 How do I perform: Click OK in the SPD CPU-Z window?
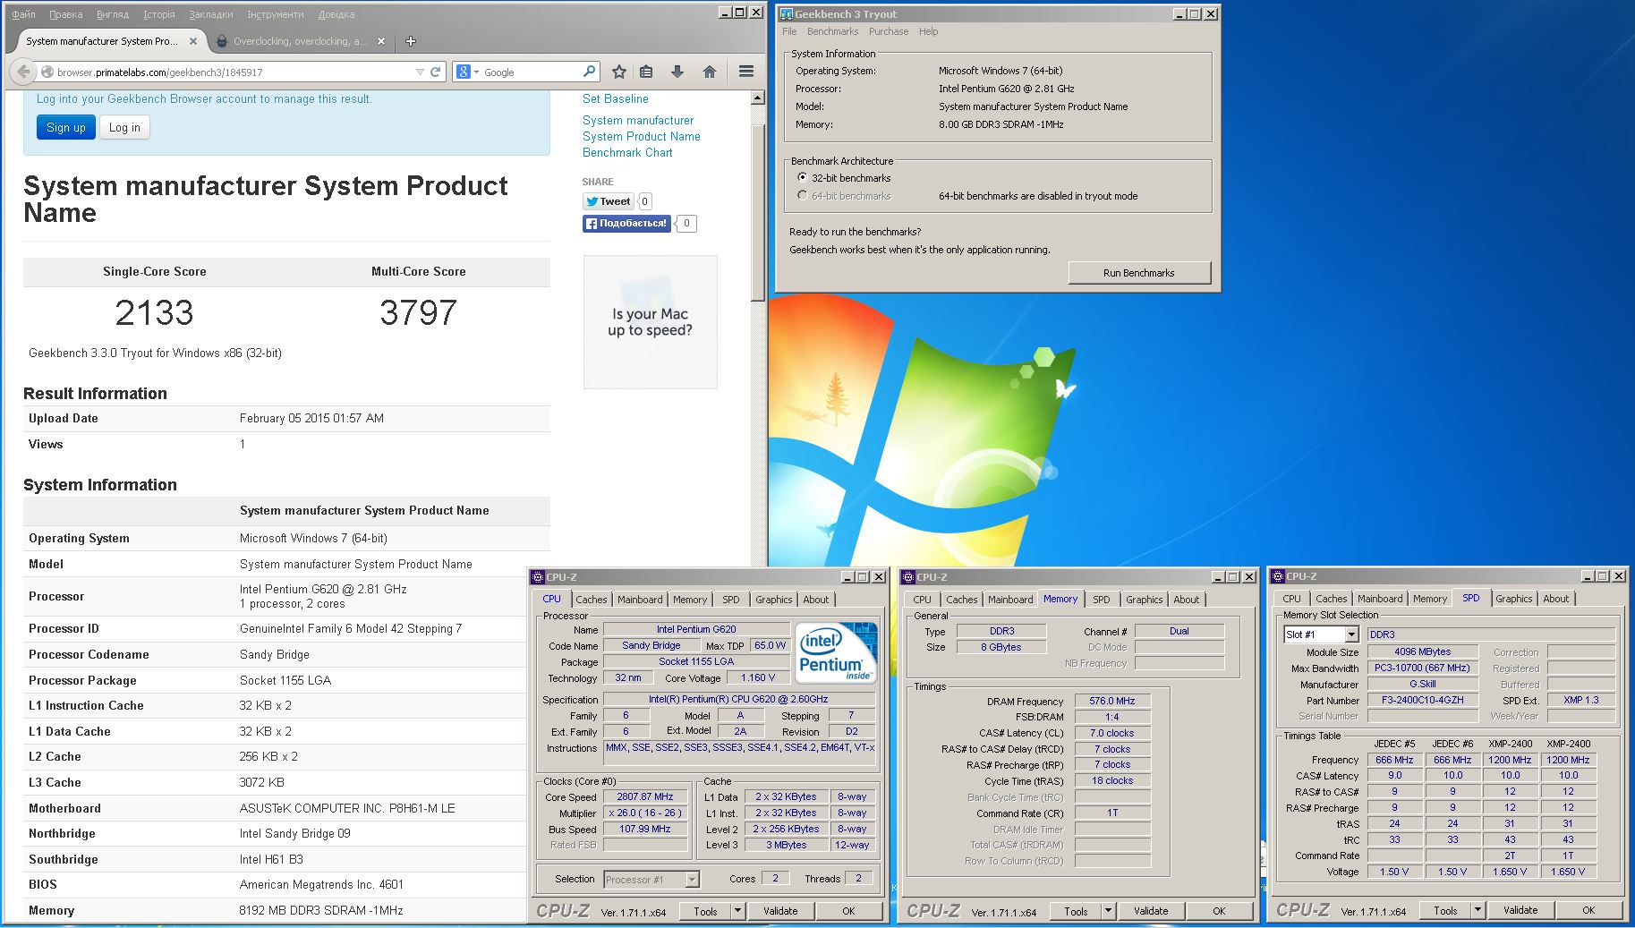(1588, 910)
